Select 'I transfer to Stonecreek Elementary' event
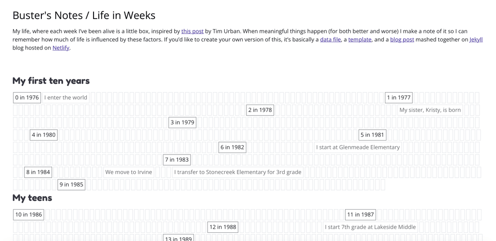The height and width of the screenshot is (241, 496). tap(238, 172)
